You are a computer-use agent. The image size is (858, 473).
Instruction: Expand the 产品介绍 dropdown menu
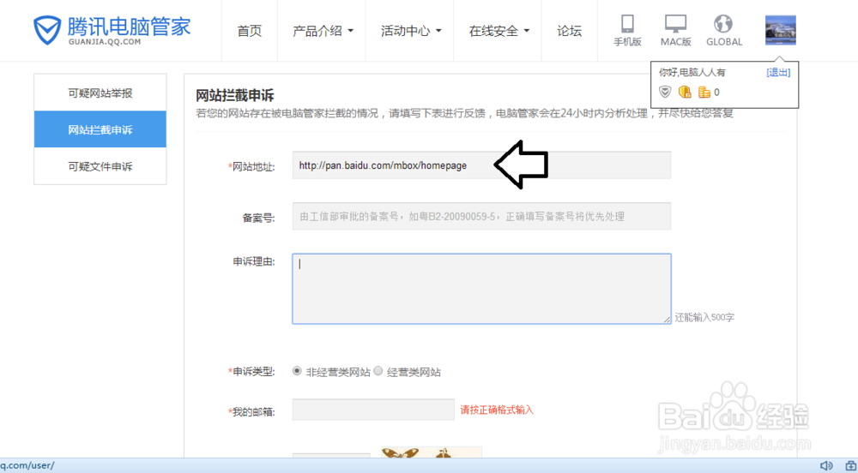323,31
